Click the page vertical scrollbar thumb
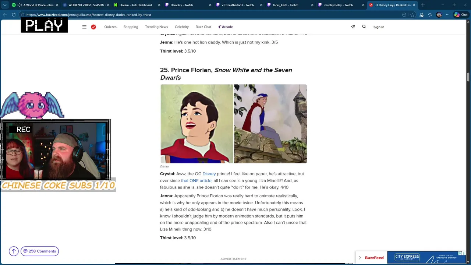Viewport: 471px width, 265px height. [468, 77]
